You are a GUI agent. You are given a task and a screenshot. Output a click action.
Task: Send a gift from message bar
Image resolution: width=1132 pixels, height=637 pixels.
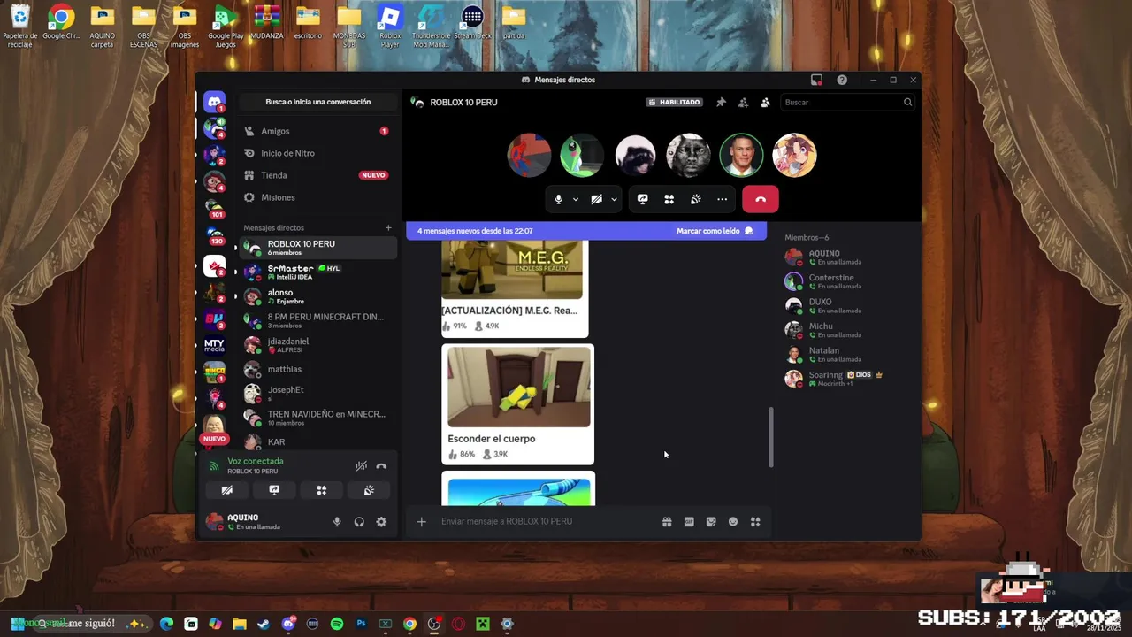pos(667,522)
